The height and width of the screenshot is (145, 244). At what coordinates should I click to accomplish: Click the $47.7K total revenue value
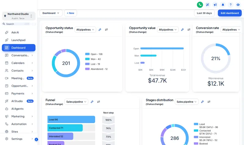coord(157,81)
